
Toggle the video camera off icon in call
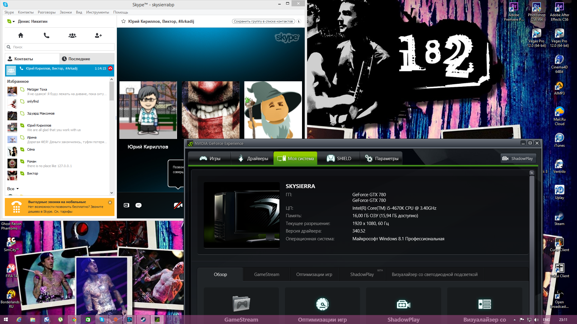click(178, 205)
